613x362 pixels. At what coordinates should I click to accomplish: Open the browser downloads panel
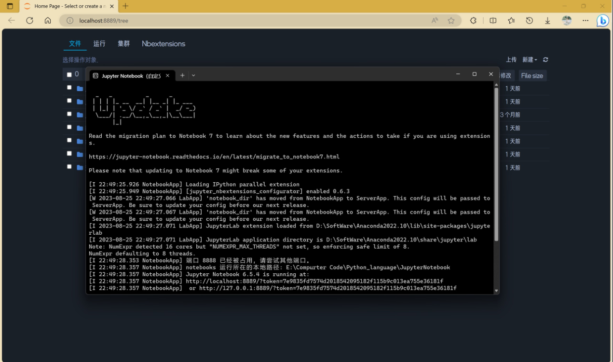click(547, 21)
